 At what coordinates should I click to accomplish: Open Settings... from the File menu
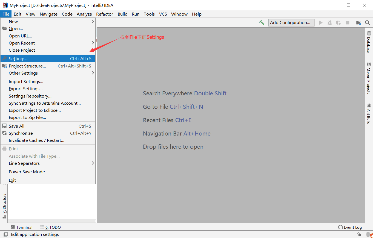click(x=48, y=59)
